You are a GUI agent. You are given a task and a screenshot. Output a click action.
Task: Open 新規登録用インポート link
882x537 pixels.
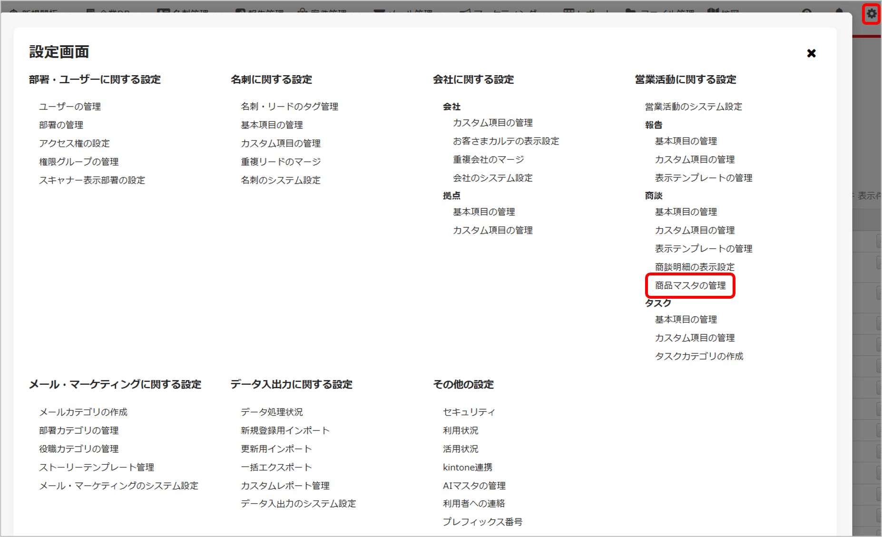click(x=285, y=430)
